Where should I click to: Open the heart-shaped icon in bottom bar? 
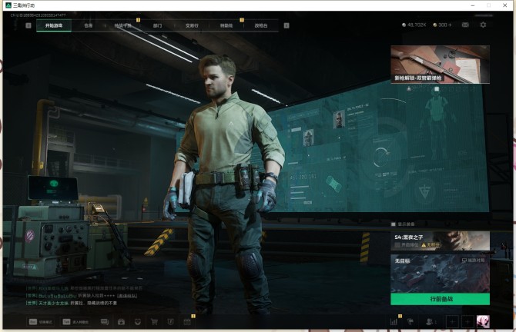pyautogui.click(x=138, y=322)
